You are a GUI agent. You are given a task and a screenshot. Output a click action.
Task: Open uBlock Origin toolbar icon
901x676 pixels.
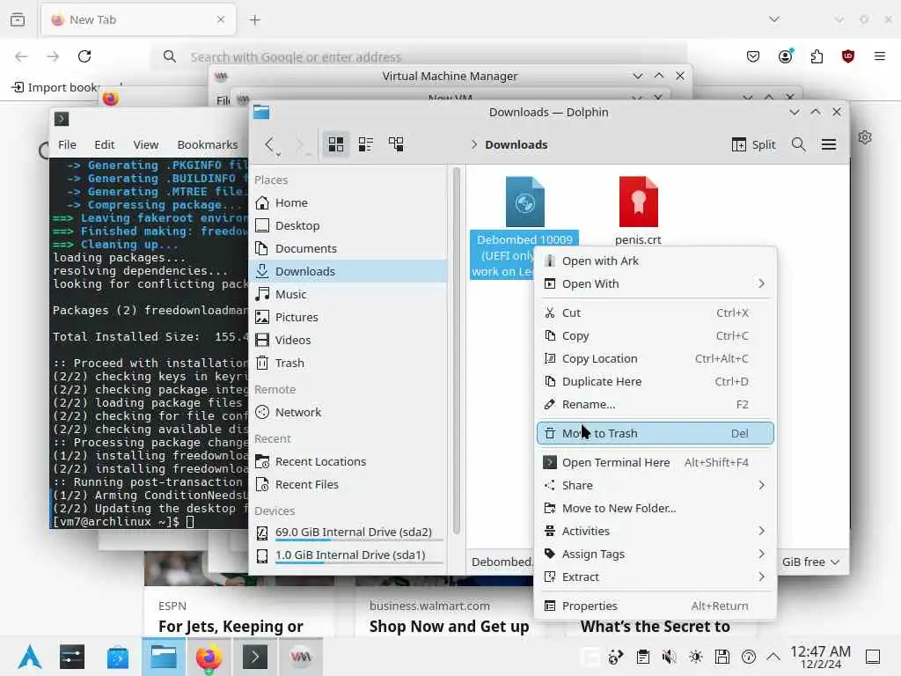pos(848,56)
